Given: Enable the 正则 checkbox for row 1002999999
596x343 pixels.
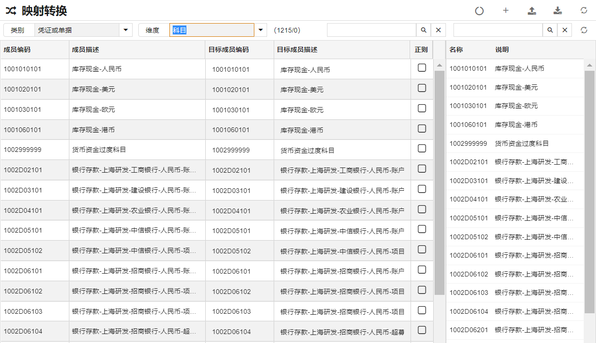Looking at the screenshot, I should pyautogui.click(x=422, y=149).
